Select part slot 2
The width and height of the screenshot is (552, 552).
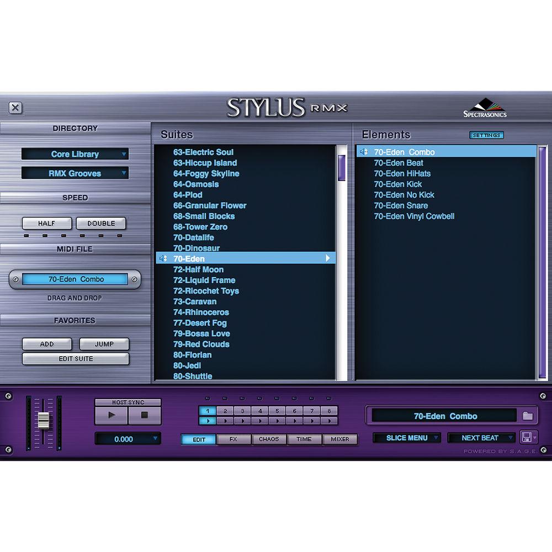(225, 411)
